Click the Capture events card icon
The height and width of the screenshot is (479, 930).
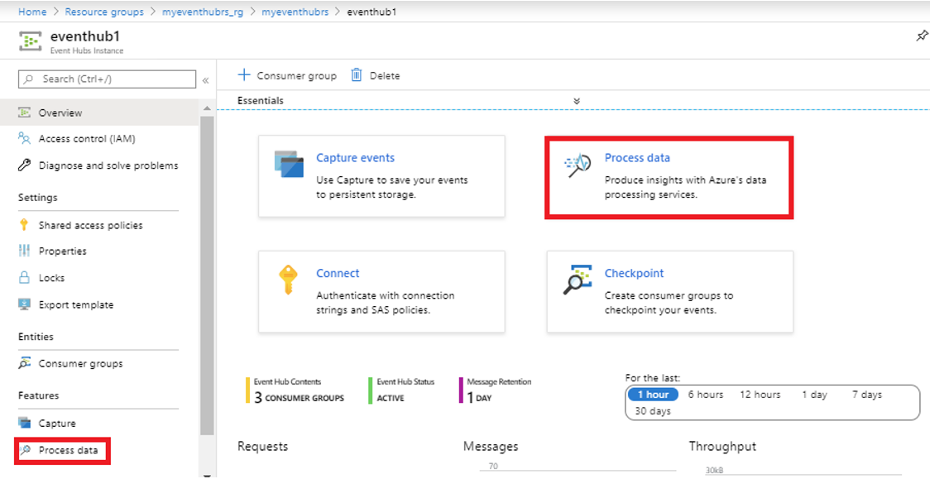point(289,164)
